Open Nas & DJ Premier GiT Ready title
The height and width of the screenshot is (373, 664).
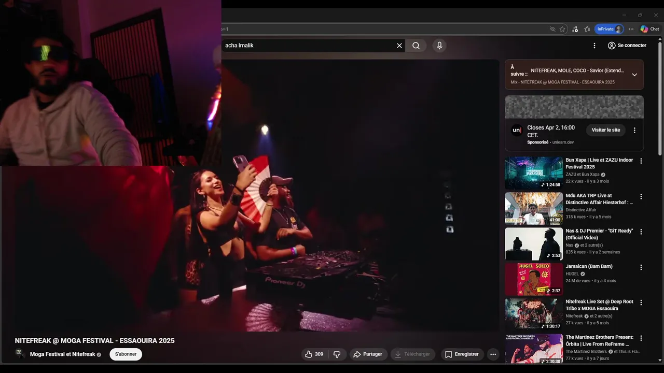[x=599, y=234]
